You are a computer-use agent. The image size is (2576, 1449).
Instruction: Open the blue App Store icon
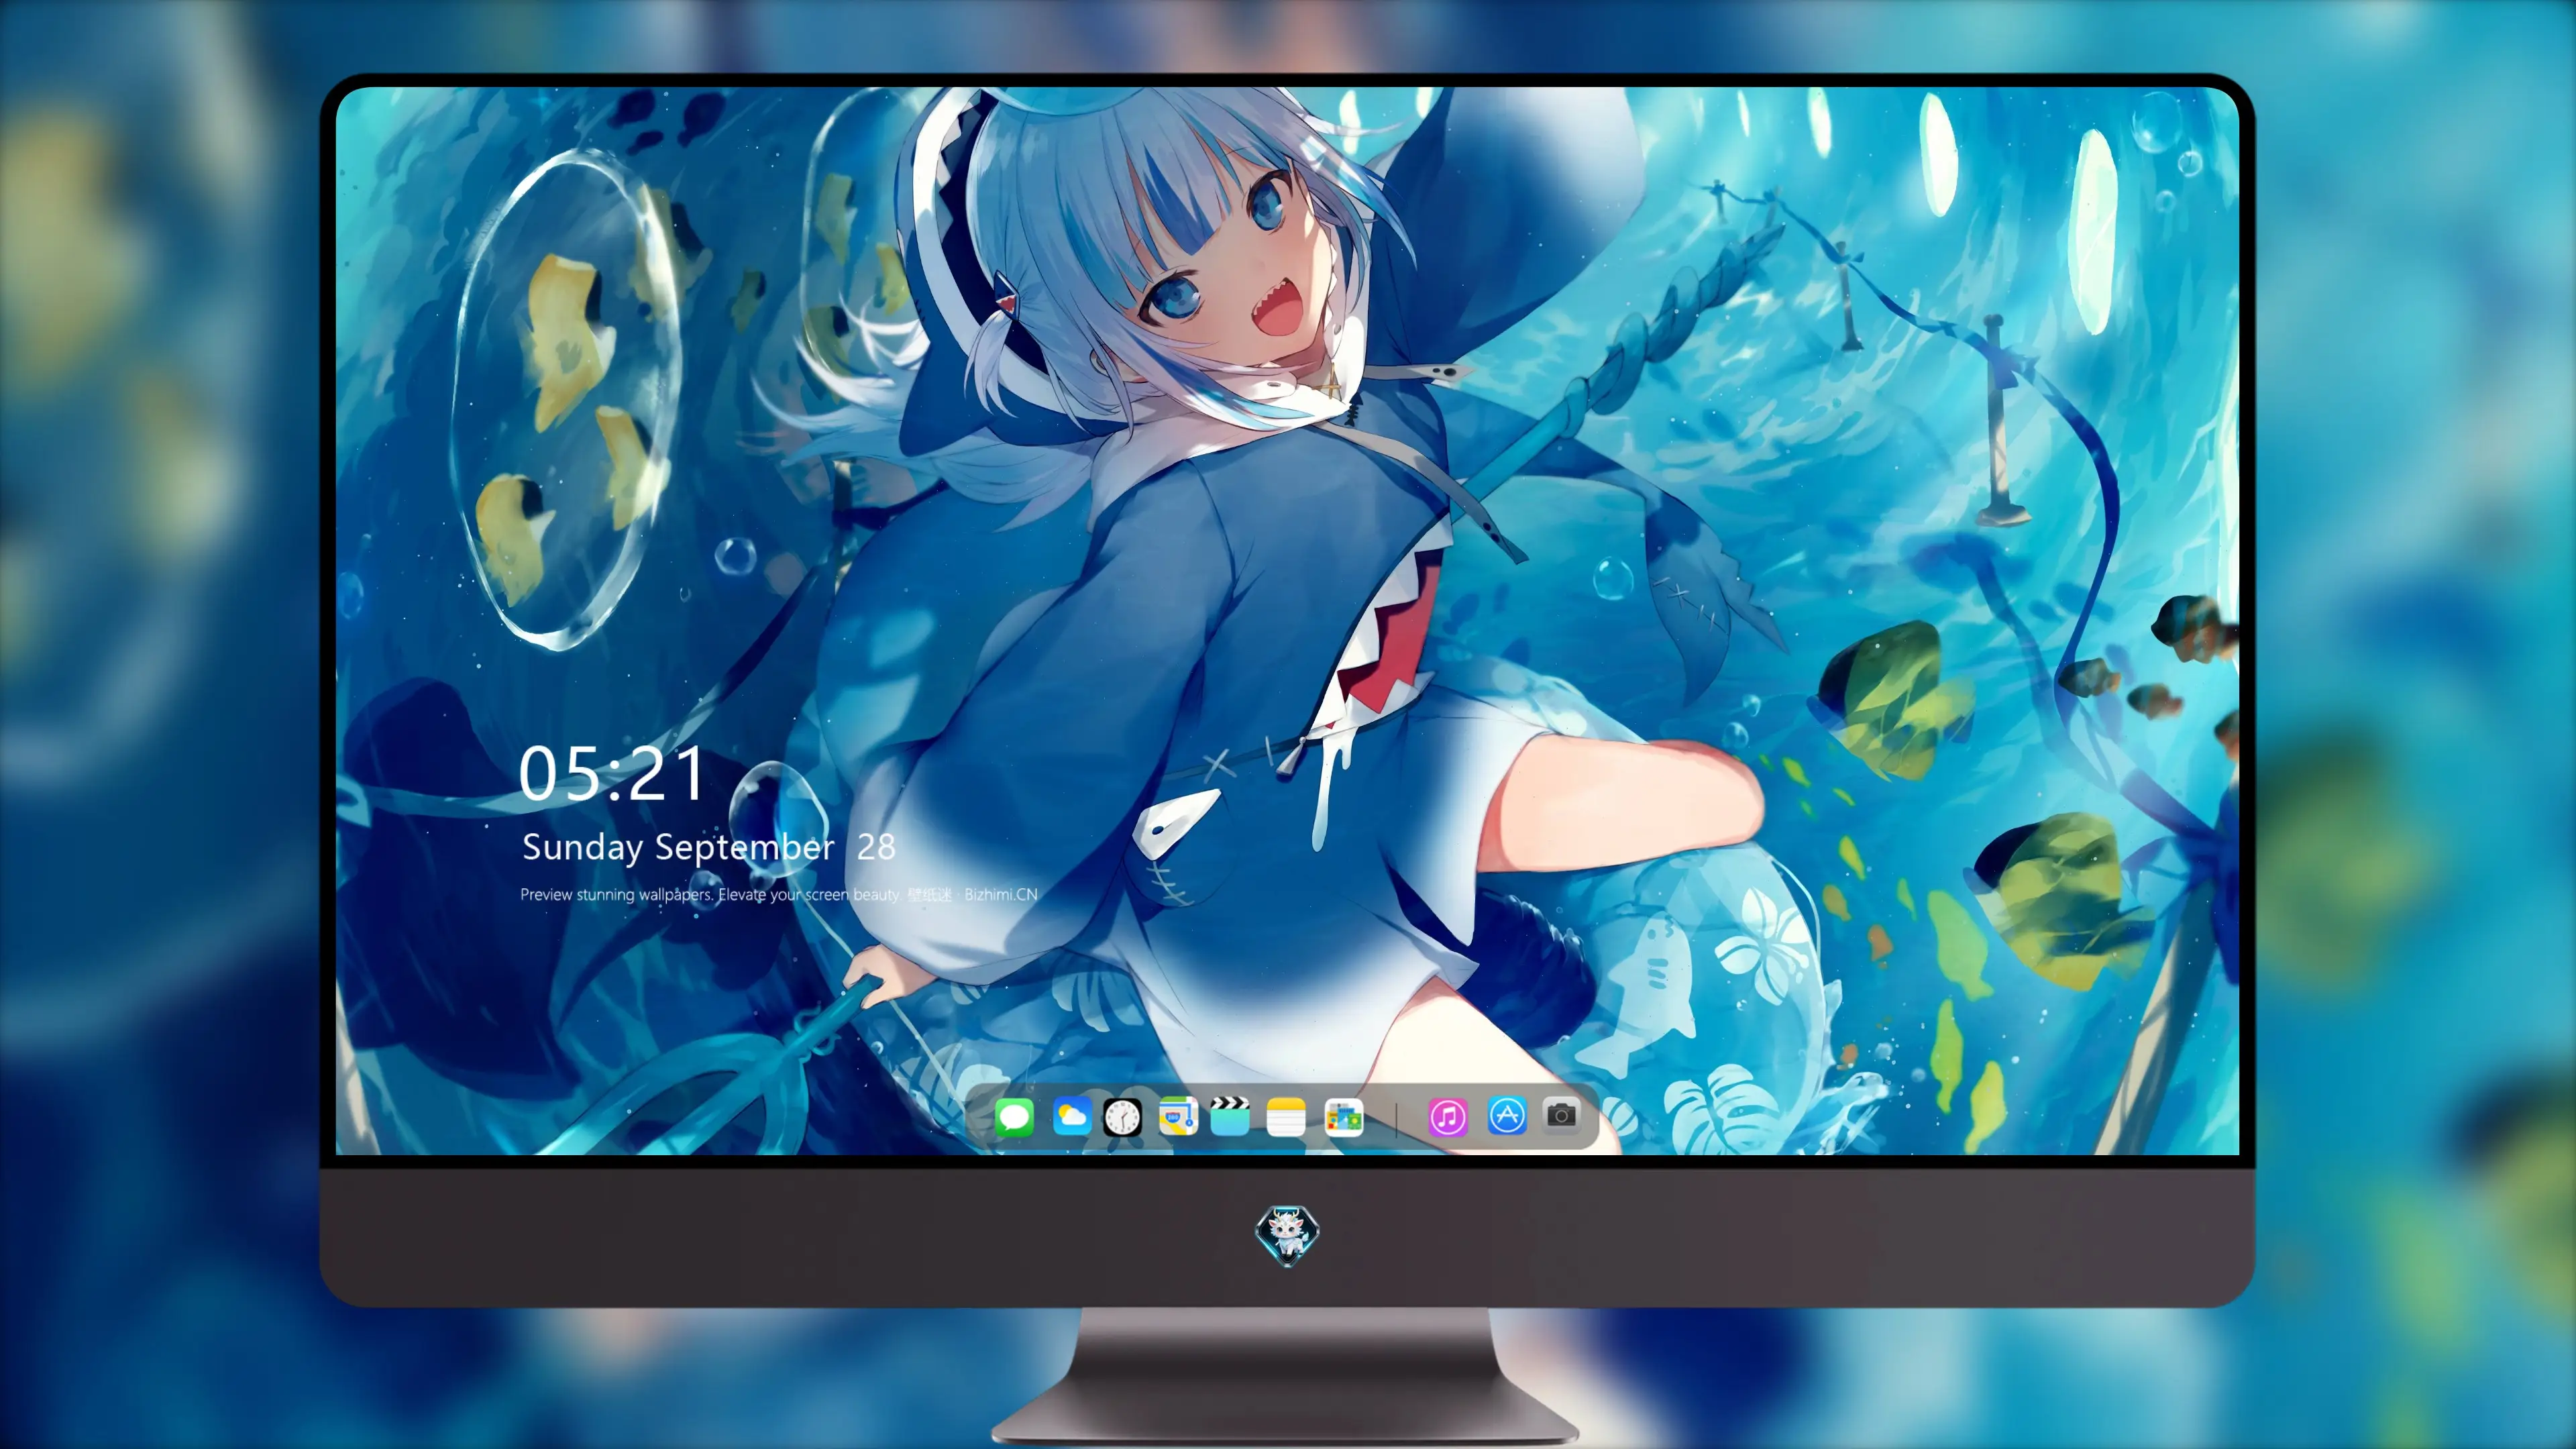click(x=1507, y=1116)
